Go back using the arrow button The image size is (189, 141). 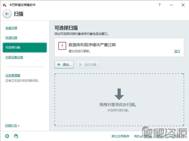point(7,14)
